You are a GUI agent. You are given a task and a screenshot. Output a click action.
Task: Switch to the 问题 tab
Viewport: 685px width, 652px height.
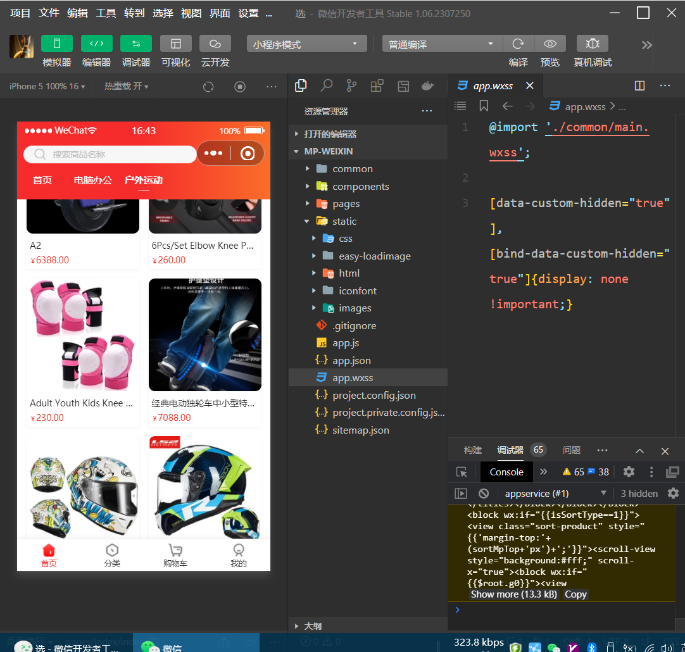(571, 450)
